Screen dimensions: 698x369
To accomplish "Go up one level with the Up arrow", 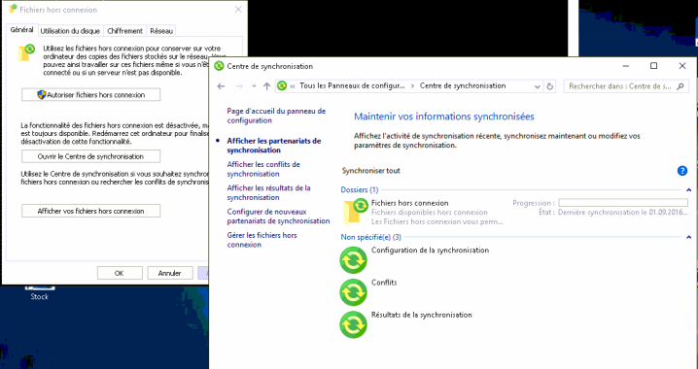I will pos(266,86).
